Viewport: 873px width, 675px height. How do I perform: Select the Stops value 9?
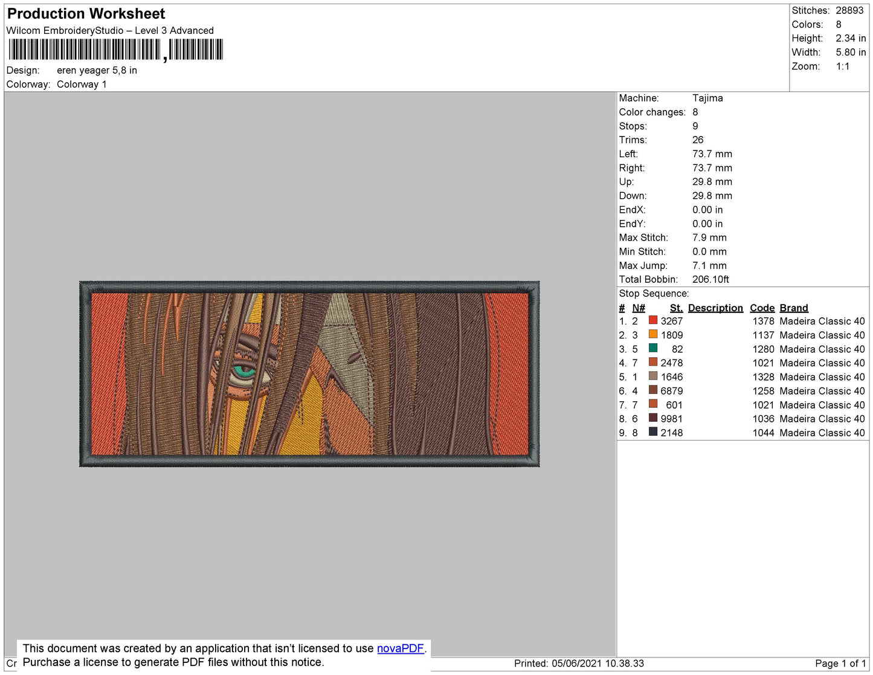695,126
